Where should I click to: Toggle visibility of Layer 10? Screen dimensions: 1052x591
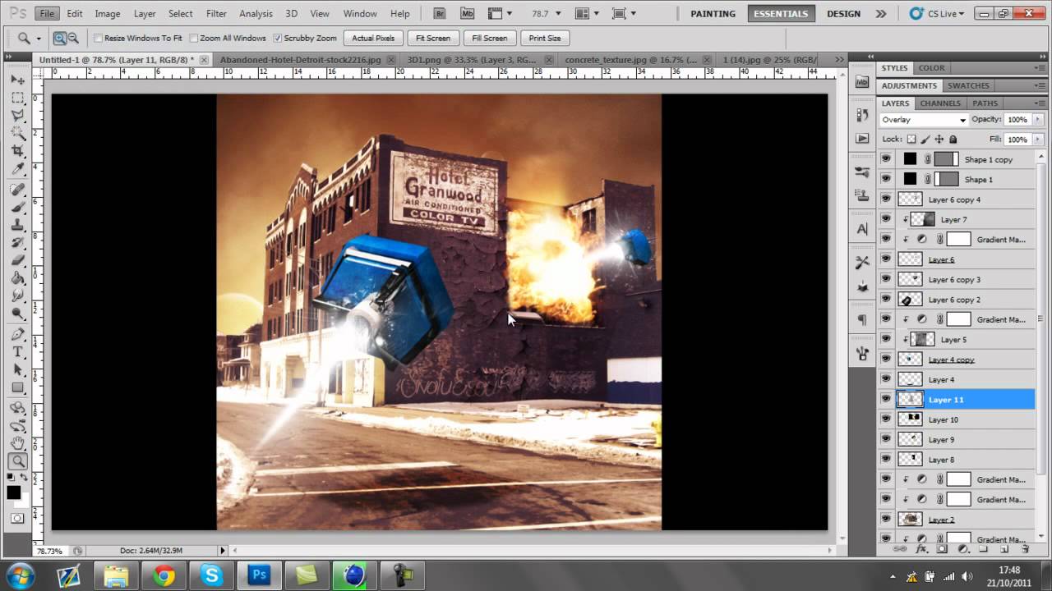[886, 419]
